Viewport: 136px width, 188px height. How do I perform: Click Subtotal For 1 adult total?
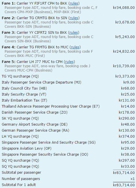(124, 185)
